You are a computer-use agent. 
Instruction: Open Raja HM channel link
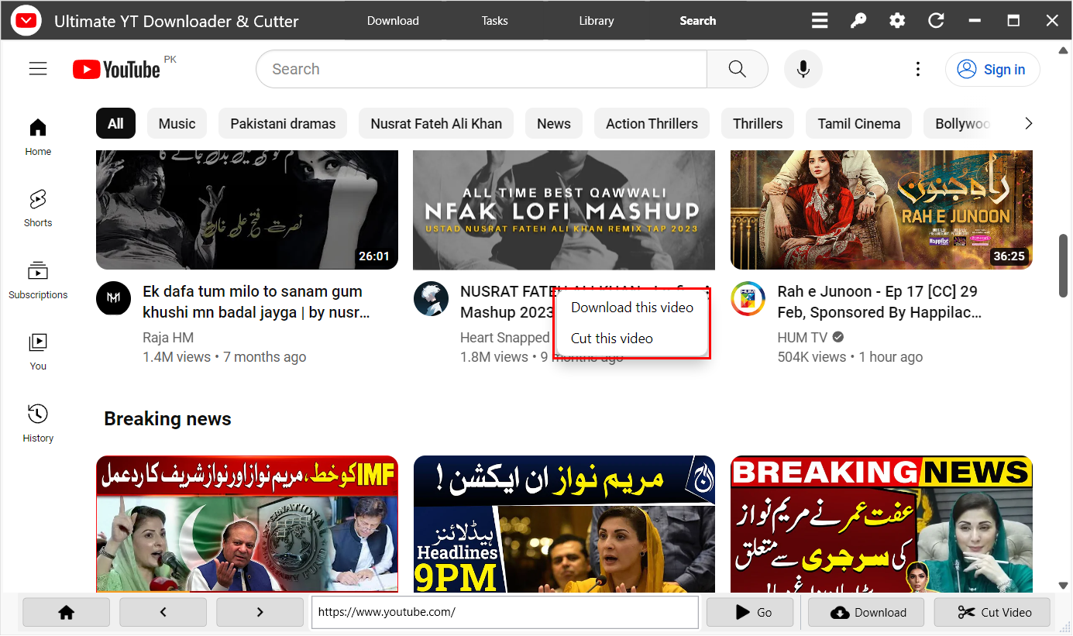point(168,338)
